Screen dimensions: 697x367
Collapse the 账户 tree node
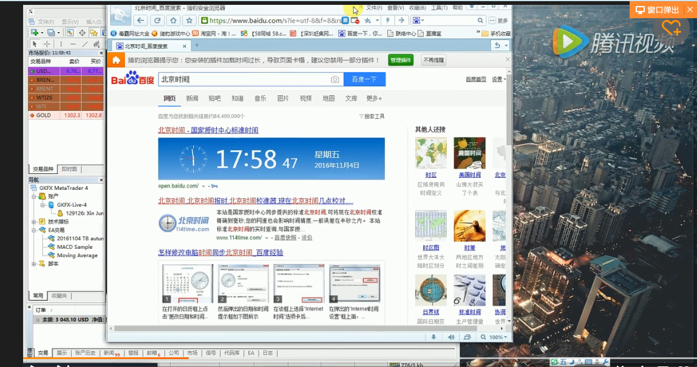[34, 197]
